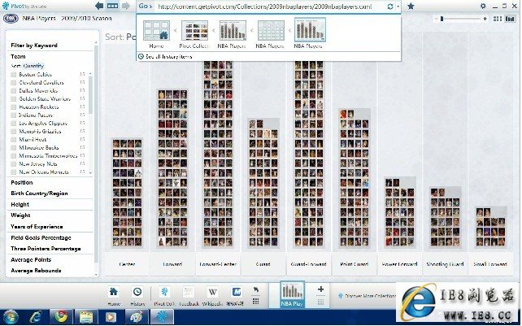Image resolution: width=522 pixels, height=326 pixels.
Task: Open History from bottom toolbar
Action: pos(137,296)
